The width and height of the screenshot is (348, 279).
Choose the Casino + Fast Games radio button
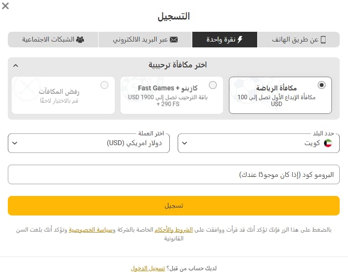[x=213, y=85]
